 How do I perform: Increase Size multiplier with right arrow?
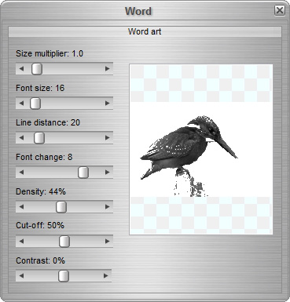(107, 69)
